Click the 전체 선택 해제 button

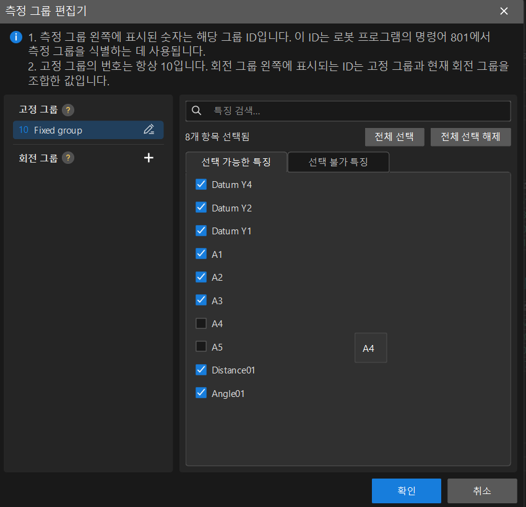point(471,137)
